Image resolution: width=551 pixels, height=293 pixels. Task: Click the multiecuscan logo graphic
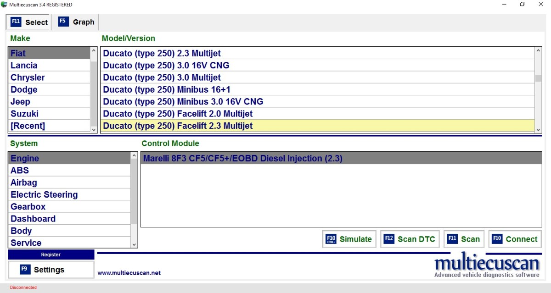point(487,266)
